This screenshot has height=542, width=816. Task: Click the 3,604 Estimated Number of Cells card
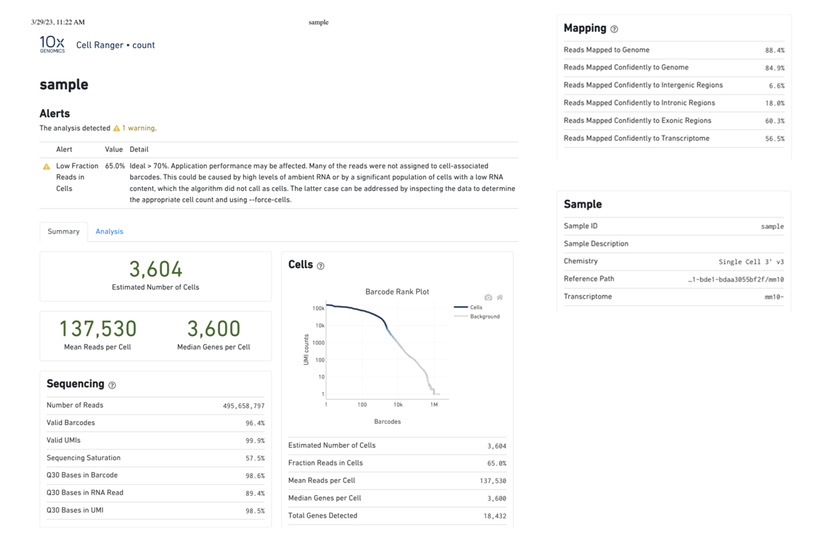click(156, 276)
